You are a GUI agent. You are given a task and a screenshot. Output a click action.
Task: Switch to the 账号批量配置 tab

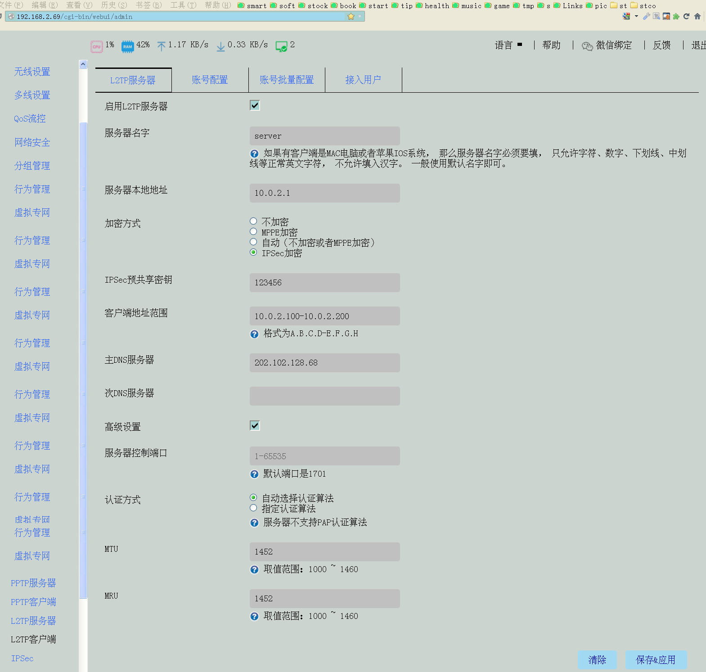click(x=287, y=80)
